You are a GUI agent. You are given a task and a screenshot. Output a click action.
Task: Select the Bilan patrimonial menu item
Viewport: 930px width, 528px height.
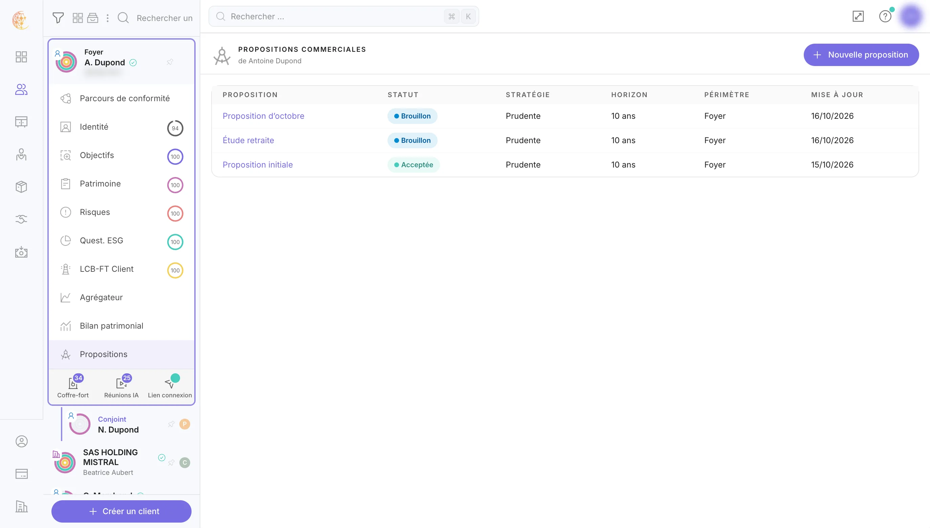pos(121,326)
